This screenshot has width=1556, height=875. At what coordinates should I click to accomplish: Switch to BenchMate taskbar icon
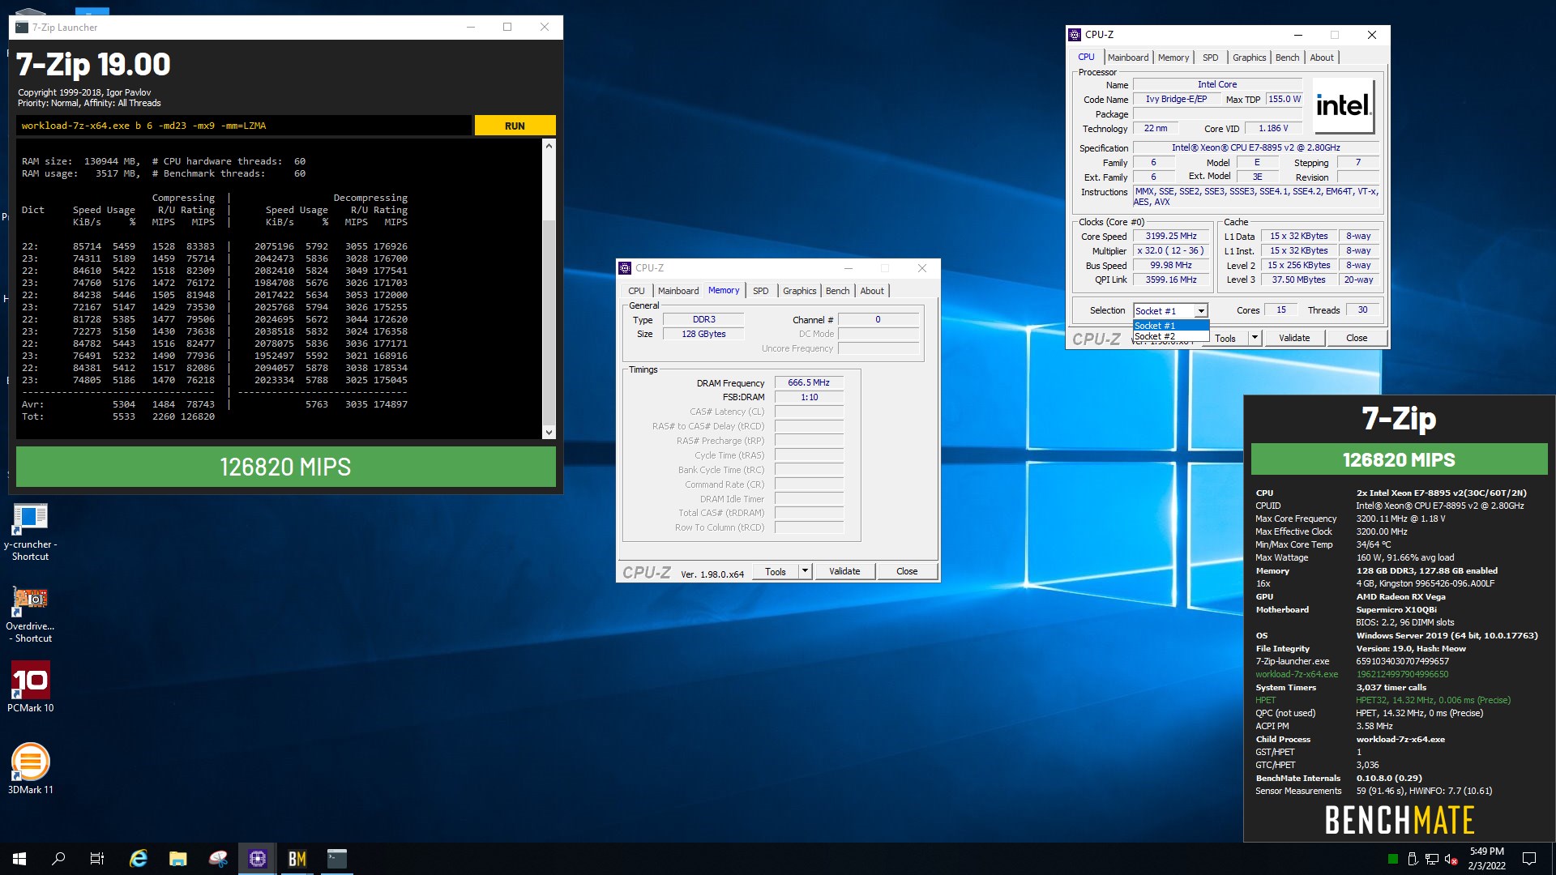[x=297, y=859]
